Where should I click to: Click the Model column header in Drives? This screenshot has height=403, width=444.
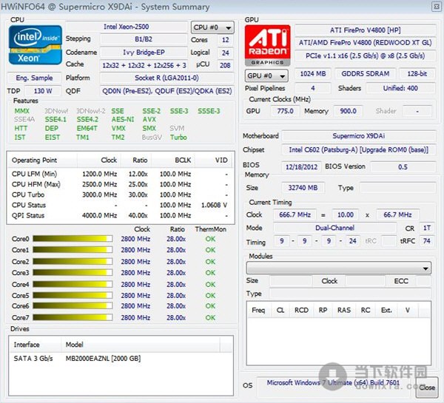tap(141, 345)
